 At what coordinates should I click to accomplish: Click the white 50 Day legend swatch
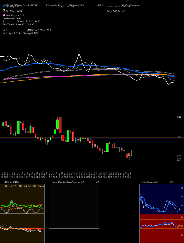4,11
